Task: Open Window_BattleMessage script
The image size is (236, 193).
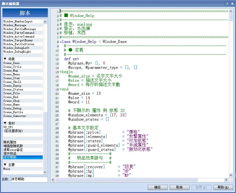Action: [x=23, y=29]
